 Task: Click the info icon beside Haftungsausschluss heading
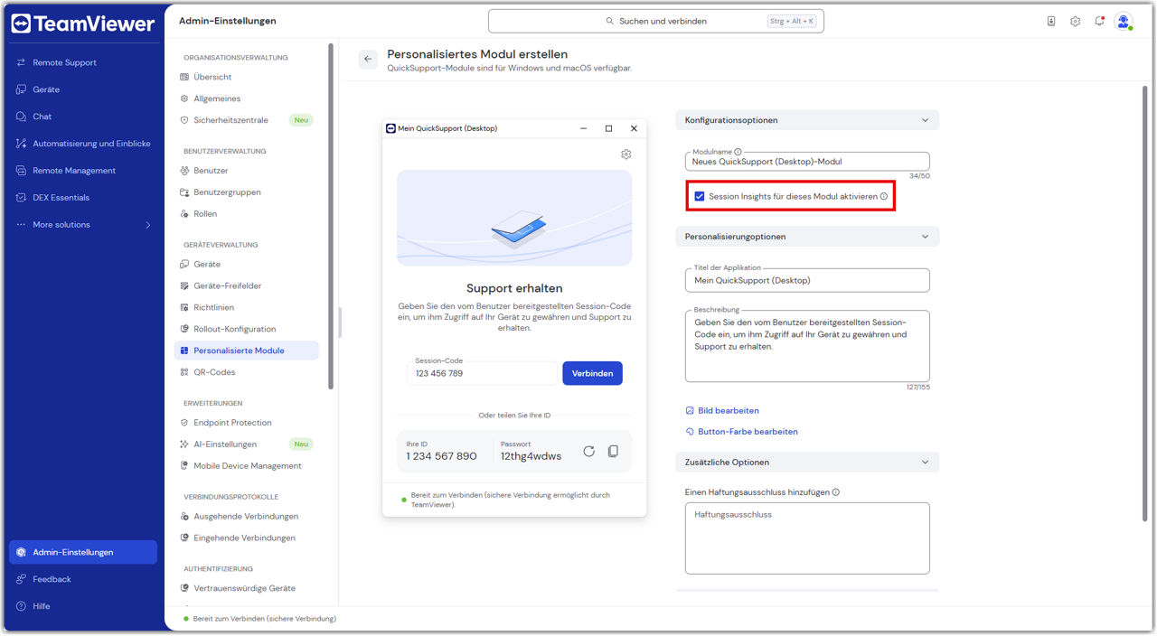835,492
